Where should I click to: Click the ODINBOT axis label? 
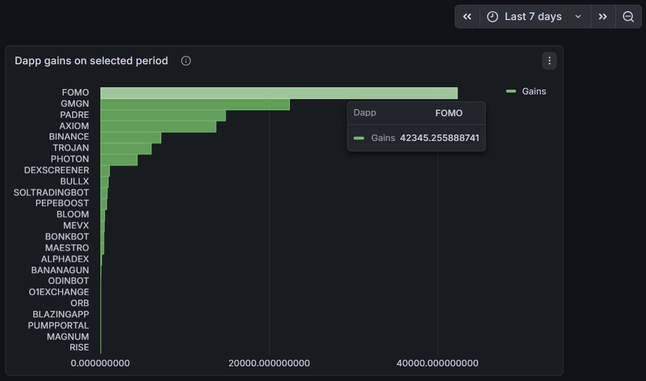(x=68, y=281)
